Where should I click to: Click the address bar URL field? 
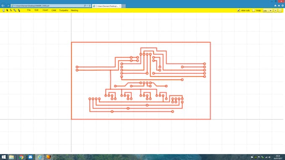tap(47, 6)
